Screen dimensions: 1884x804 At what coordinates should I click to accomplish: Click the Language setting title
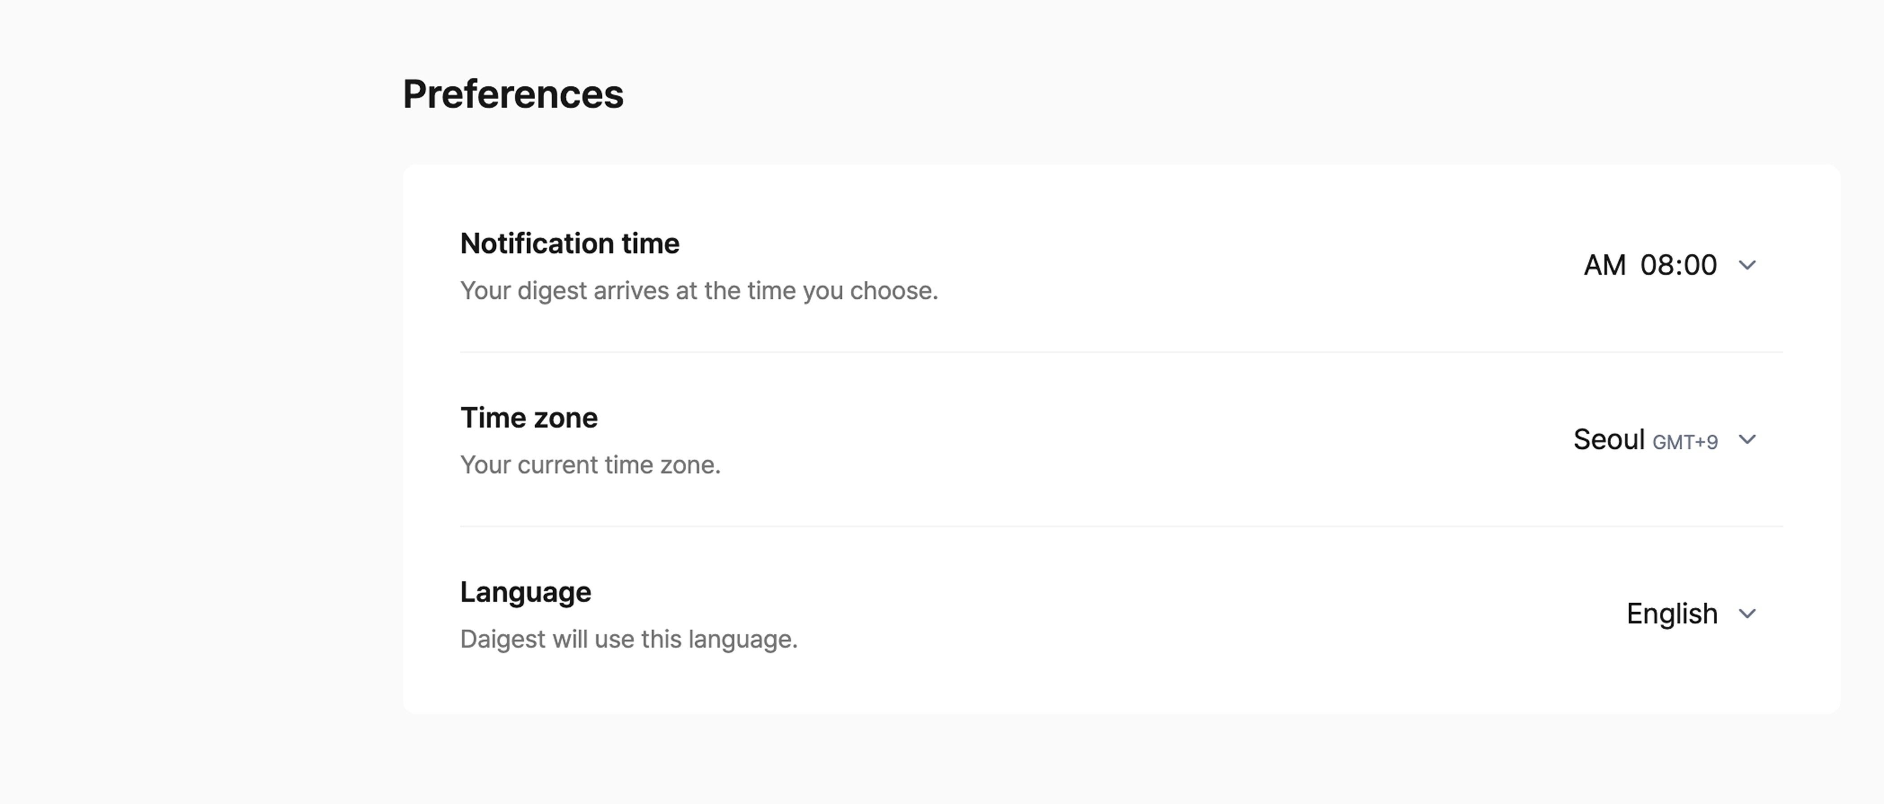click(525, 592)
